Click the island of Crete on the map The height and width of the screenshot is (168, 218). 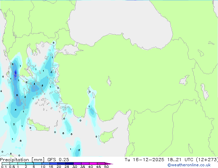pos(39,126)
